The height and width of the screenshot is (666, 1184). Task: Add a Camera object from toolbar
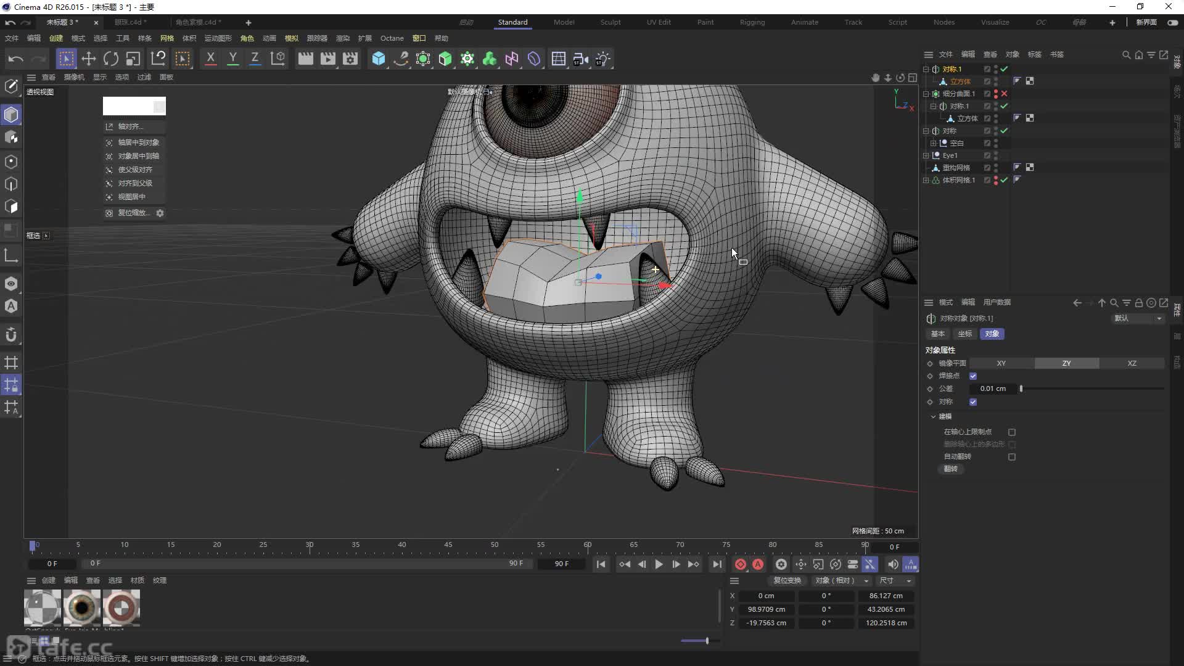pos(580,59)
